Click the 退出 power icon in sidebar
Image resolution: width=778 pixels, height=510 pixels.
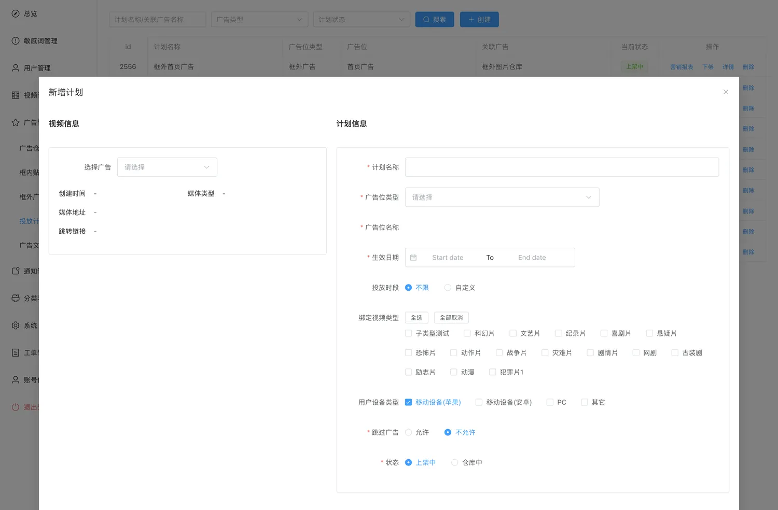coord(16,407)
